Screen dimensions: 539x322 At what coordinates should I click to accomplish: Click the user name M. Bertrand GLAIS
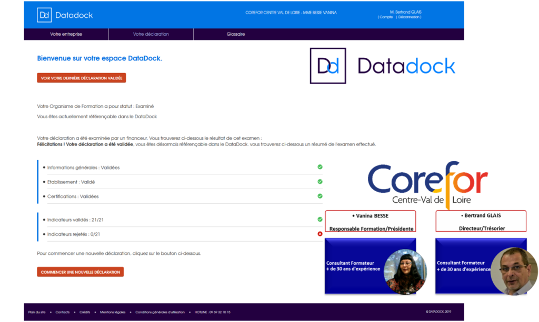coord(406,12)
